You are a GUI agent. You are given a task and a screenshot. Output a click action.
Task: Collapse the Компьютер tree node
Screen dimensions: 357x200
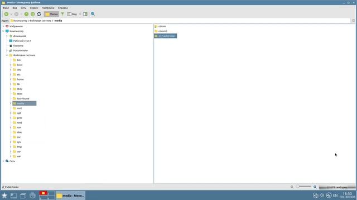pyautogui.click(x=3, y=31)
